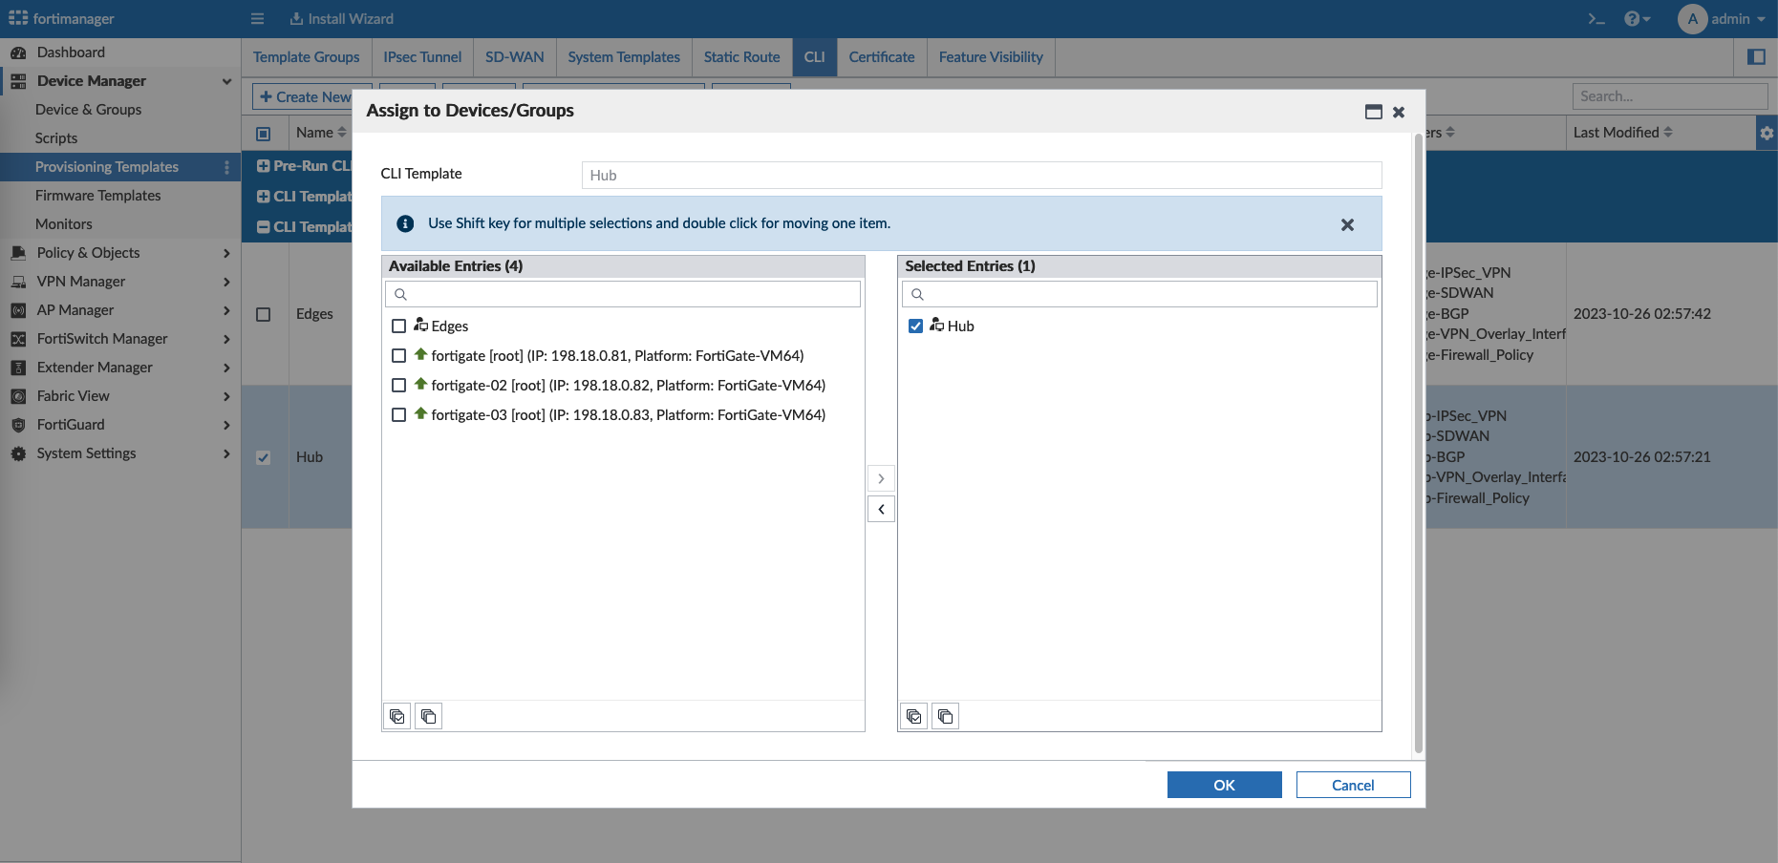Uncheck the Hub selected entry
Image resolution: width=1778 pixels, height=863 pixels.
coord(915,326)
